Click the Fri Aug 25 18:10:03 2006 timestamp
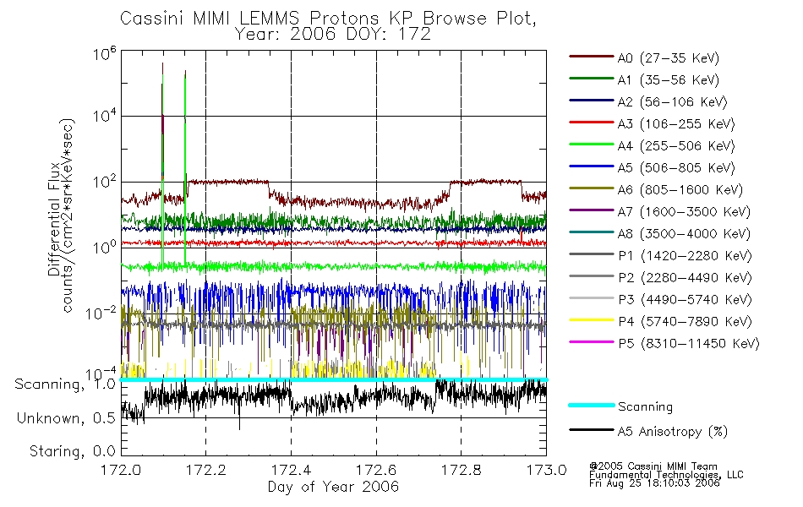Viewport: 803px width, 507px height. (654, 482)
